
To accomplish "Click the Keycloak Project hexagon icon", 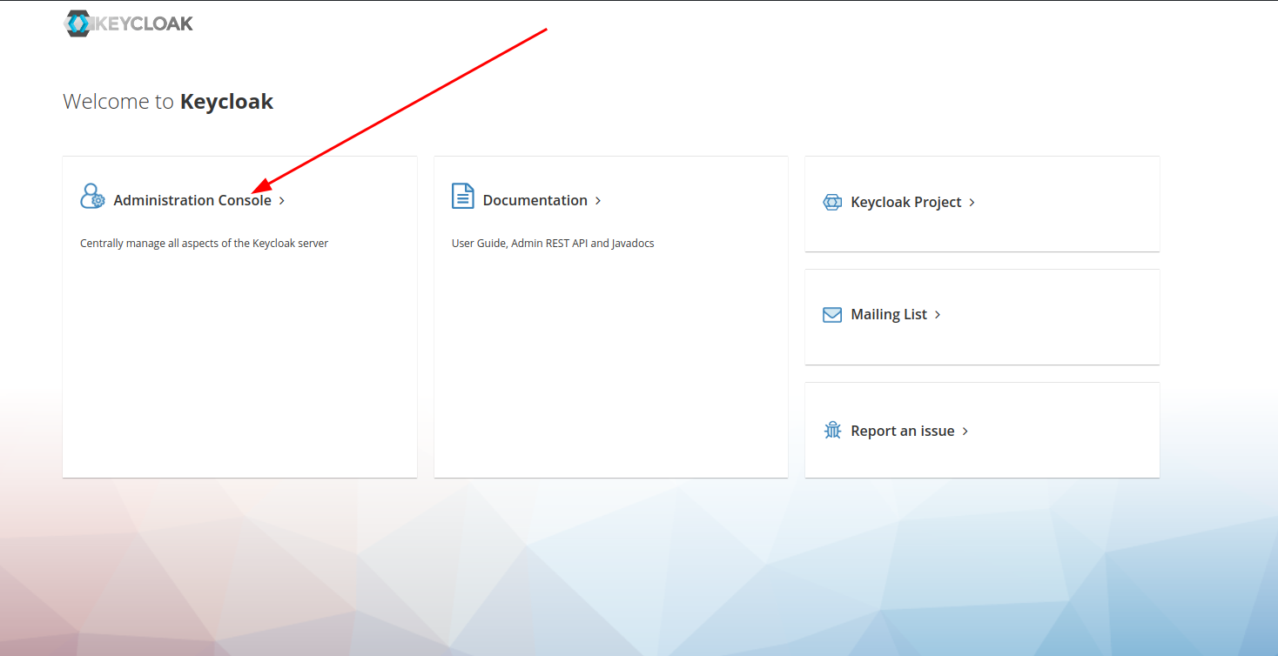I will 832,202.
